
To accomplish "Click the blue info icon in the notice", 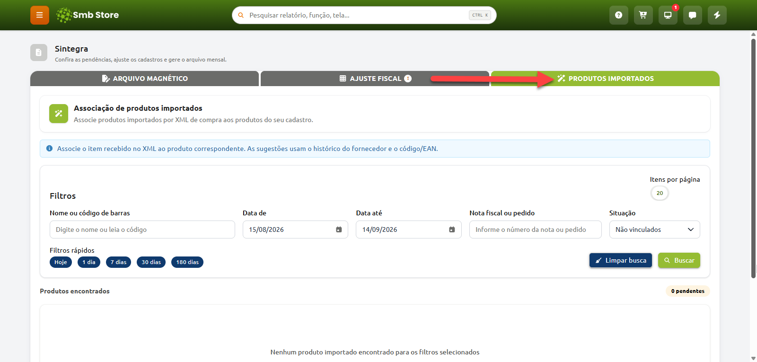I will 49,149.
